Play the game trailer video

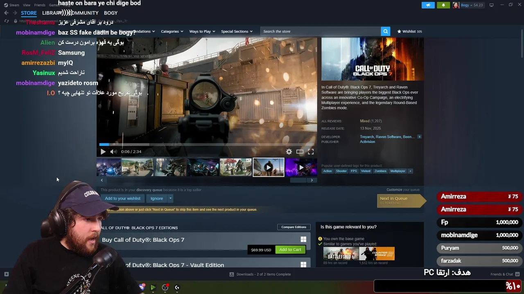coord(103,151)
